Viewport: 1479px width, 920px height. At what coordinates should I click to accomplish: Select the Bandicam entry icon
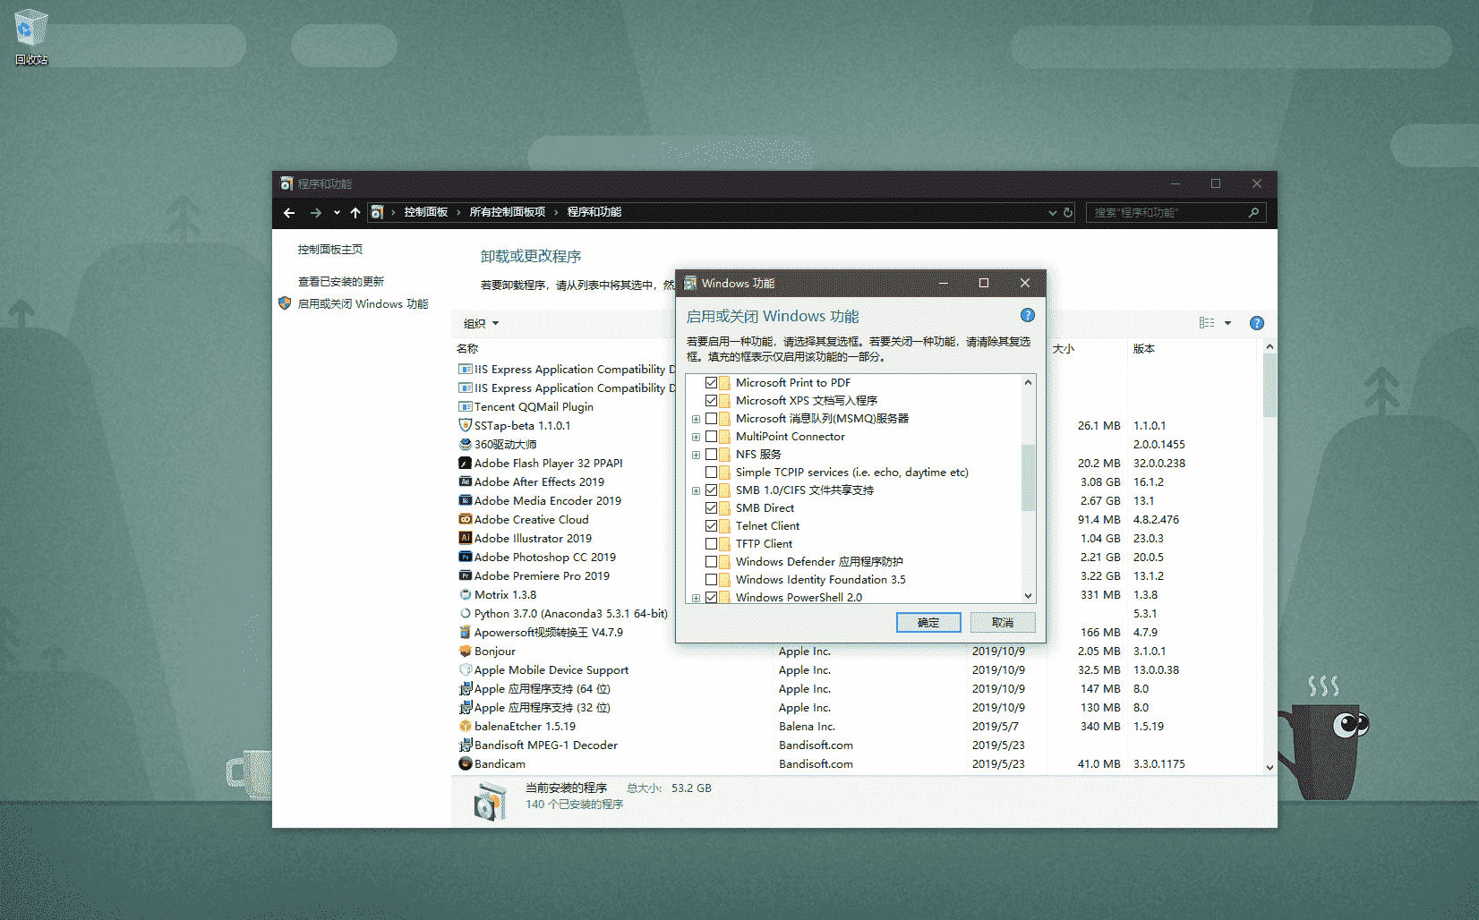[x=465, y=763]
